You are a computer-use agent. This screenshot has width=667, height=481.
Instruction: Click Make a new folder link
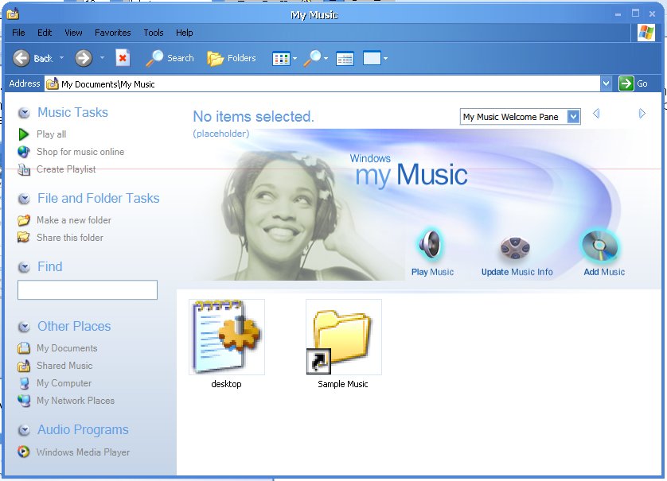point(74,220)
